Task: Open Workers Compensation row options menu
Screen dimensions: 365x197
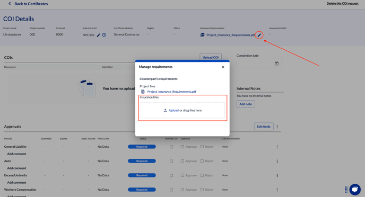Action: [x=277, y=190]
